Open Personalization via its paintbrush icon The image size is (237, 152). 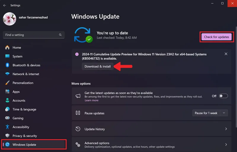[7, 83]
